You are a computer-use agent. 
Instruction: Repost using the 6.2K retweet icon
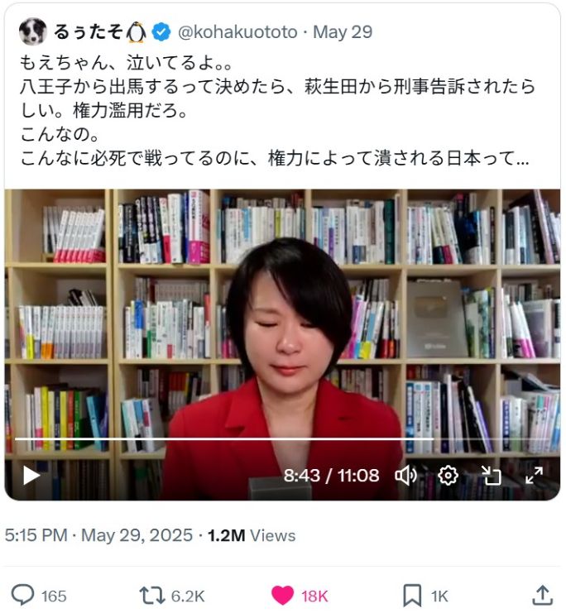(x=151, y=596)
